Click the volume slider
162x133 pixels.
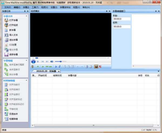tap(60, 62)
